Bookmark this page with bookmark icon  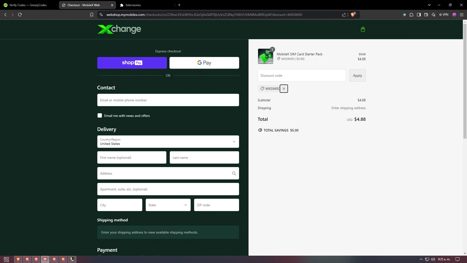[x=92, y=15]
